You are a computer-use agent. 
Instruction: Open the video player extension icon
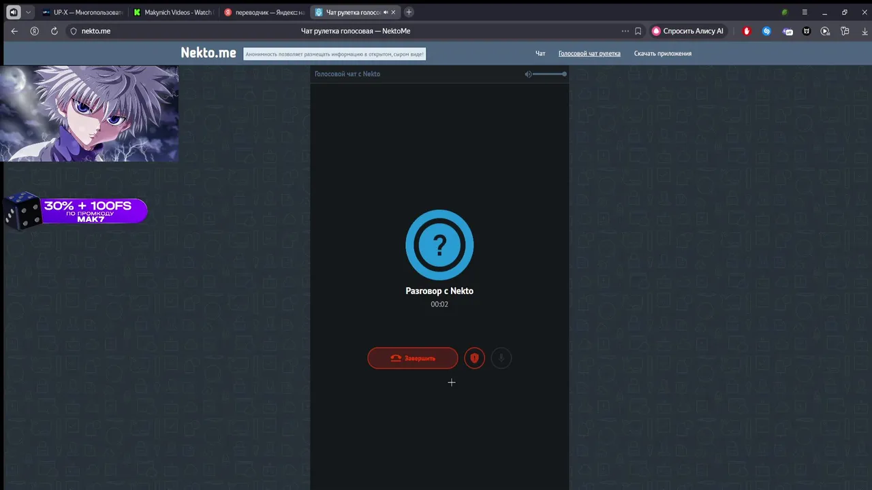(826, 31)
